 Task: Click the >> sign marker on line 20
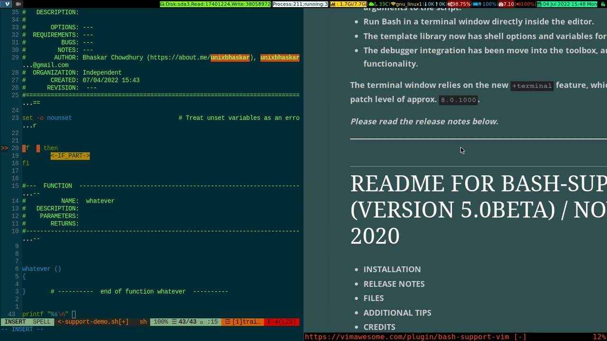[4, 148]
